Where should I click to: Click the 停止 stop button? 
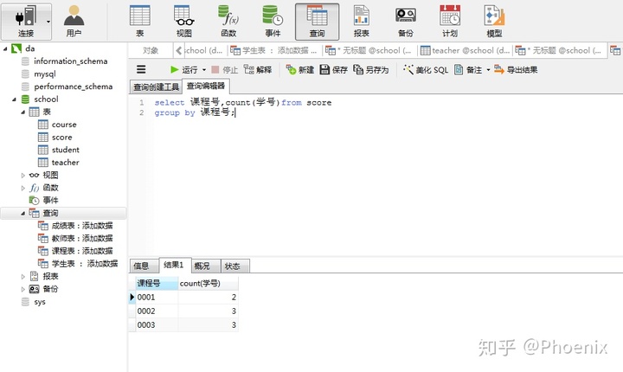tap(224, 70)
